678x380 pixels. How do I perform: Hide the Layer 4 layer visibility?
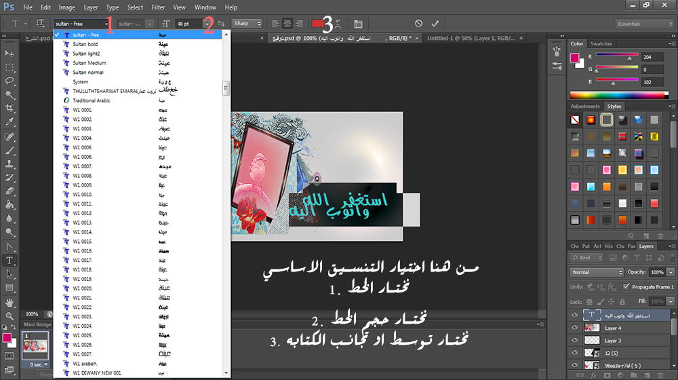[x=574, y=328]
